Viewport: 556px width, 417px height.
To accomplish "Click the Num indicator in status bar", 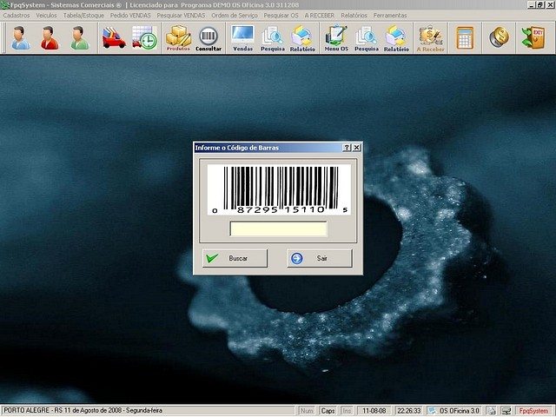I will (x=307, y=411).
